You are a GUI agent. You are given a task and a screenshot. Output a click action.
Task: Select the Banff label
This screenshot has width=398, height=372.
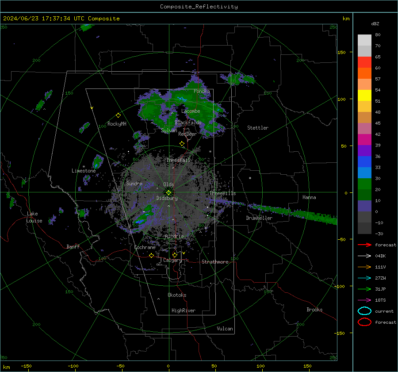(x=73, y=247)
